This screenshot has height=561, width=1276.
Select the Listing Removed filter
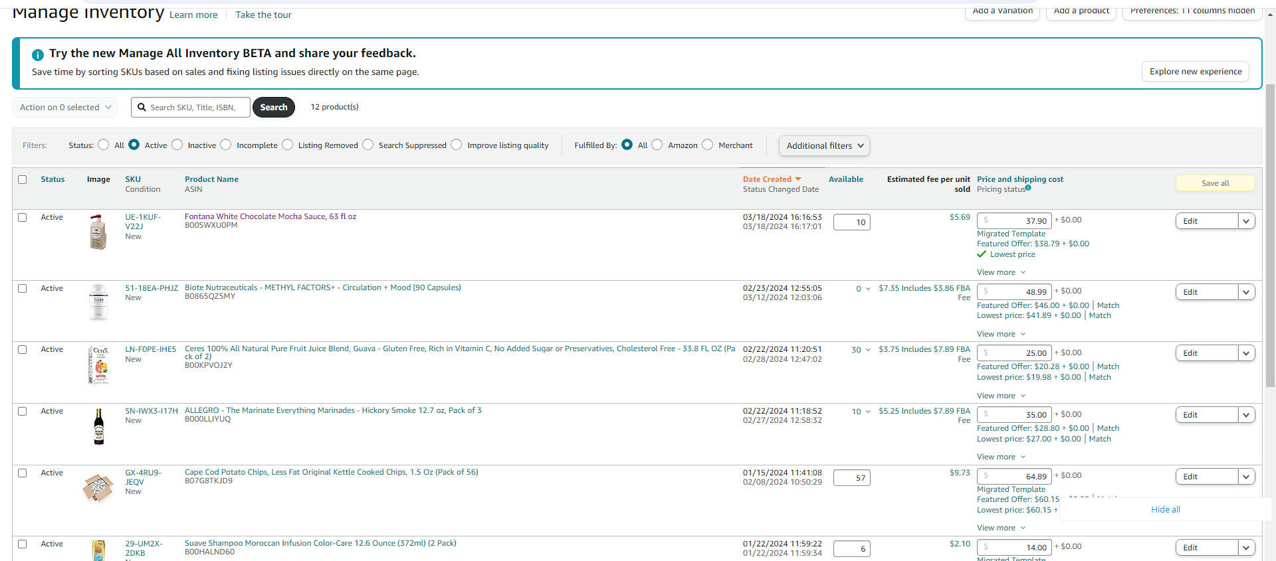[288, 145]
